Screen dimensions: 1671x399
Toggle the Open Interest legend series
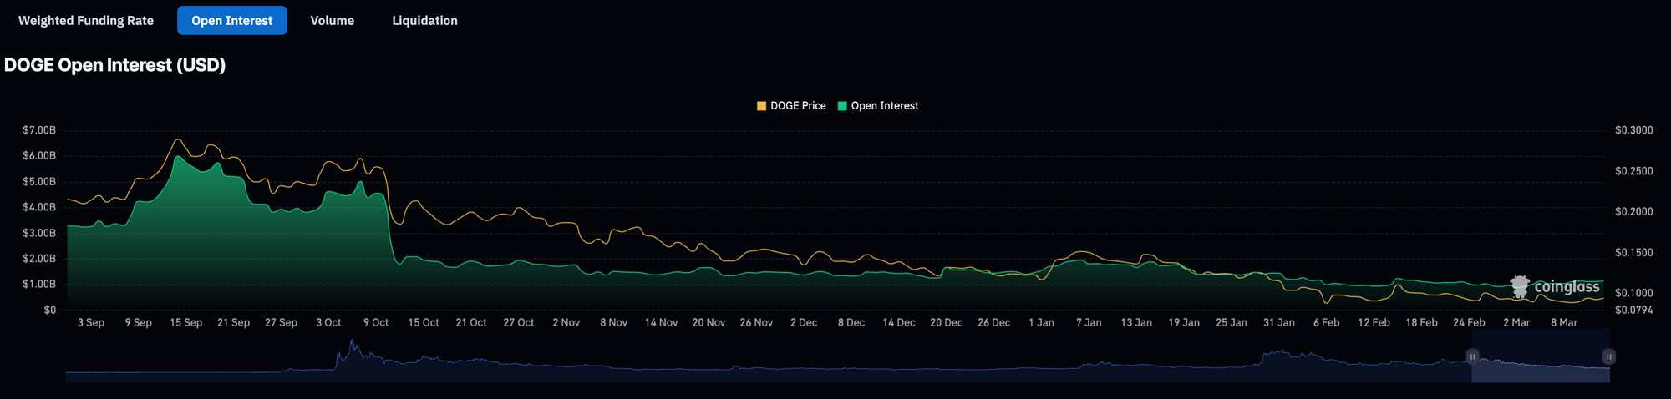pos(878,106)
